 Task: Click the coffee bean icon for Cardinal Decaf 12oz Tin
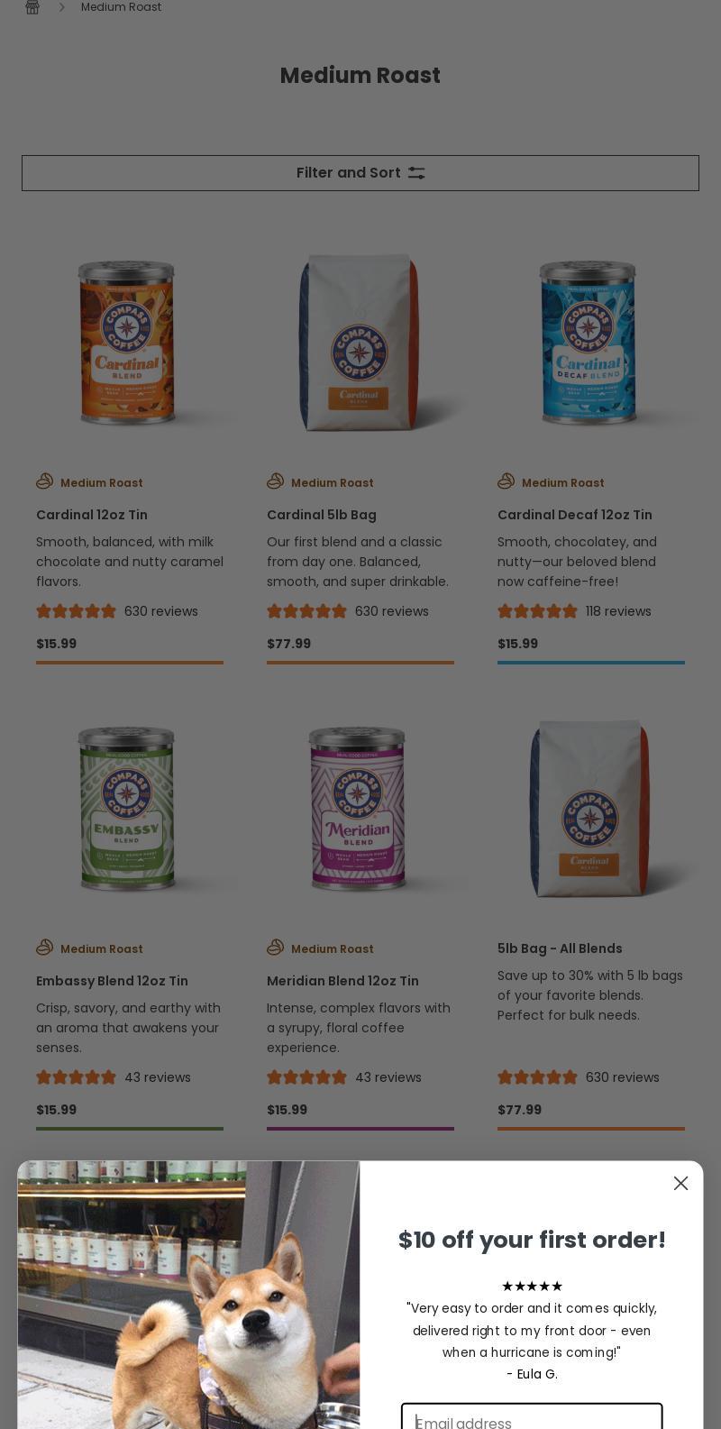click(506, 481)
